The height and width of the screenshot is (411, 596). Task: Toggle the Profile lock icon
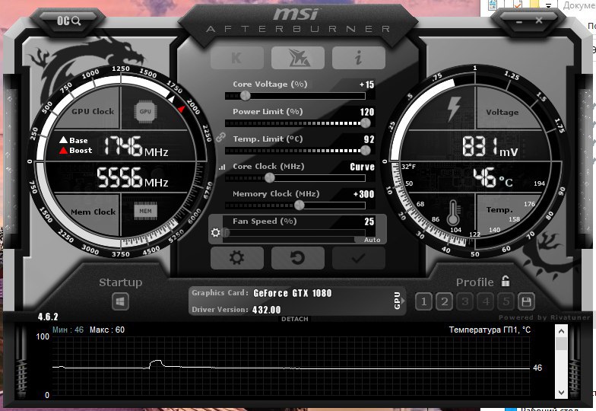[505, 281]
